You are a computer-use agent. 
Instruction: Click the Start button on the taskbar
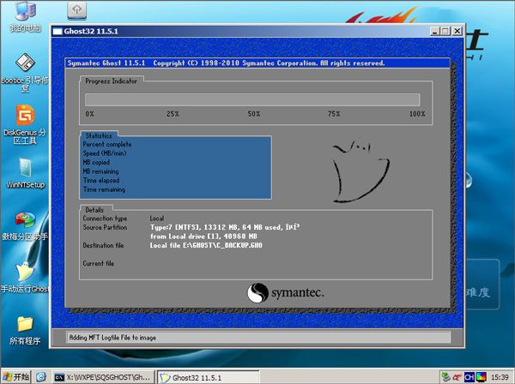pos(16,377)
